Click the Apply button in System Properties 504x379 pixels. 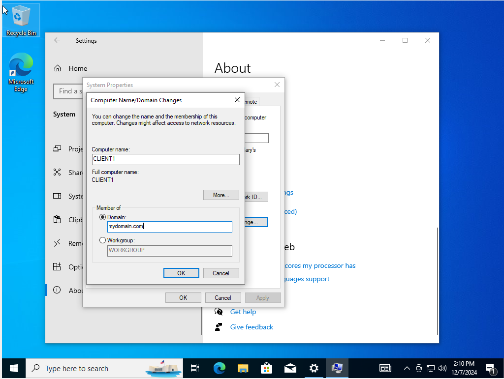[x=263, y=298]
